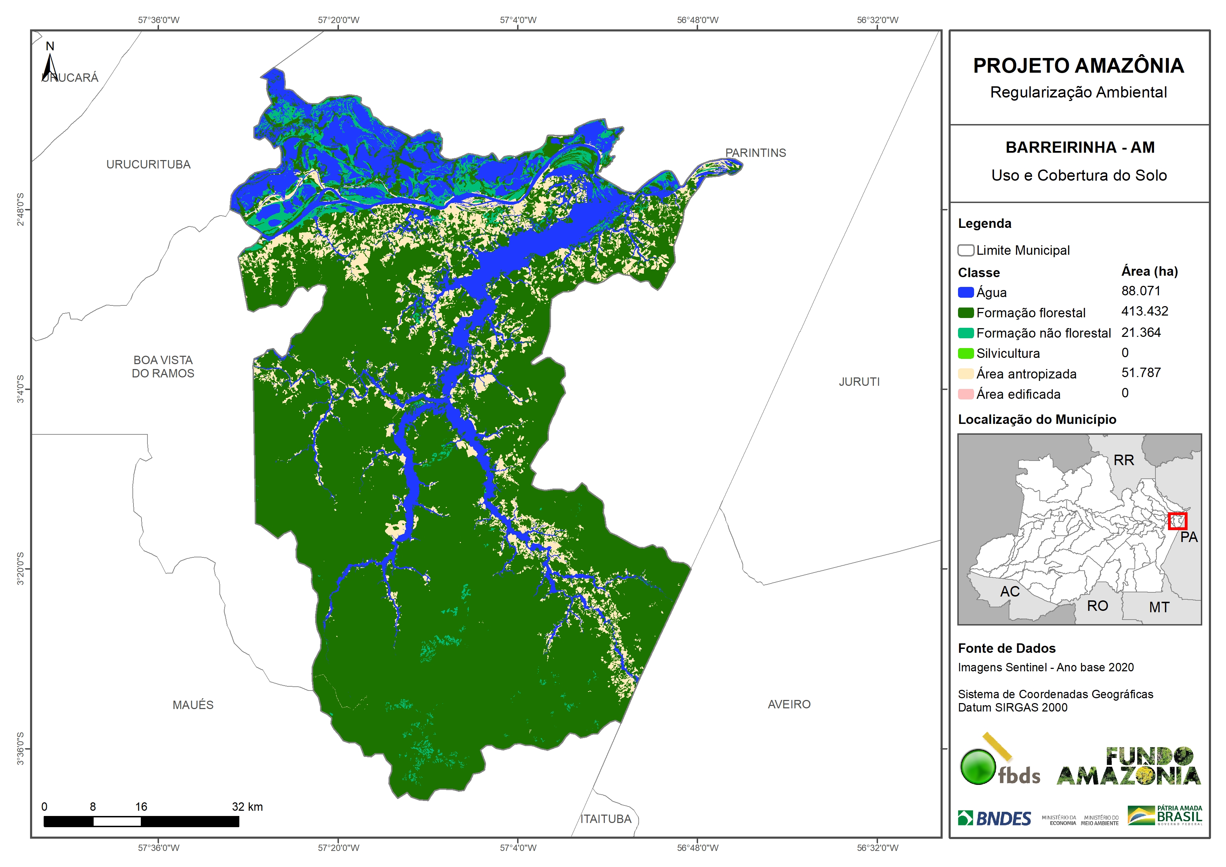Image resolution: width=1226 pixels, height=867 pixels.
Task: Click the JURUTI municipality label
Action: point(859,381)
